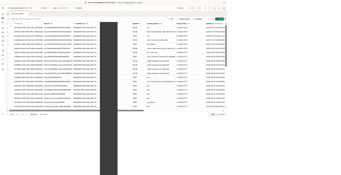The image size is (341, 175).
Task: Expand the Answr project switcher
Action: (49, 8)
